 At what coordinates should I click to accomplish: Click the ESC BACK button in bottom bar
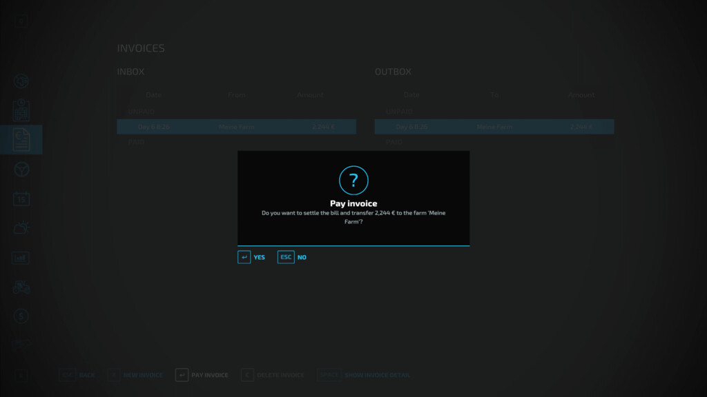click(x=77, y=374)
